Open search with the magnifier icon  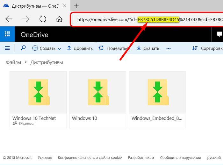click(23, 48)
